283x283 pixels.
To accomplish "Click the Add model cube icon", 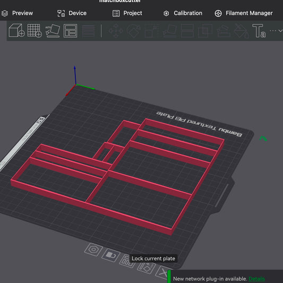I will (x=16, y=30).
